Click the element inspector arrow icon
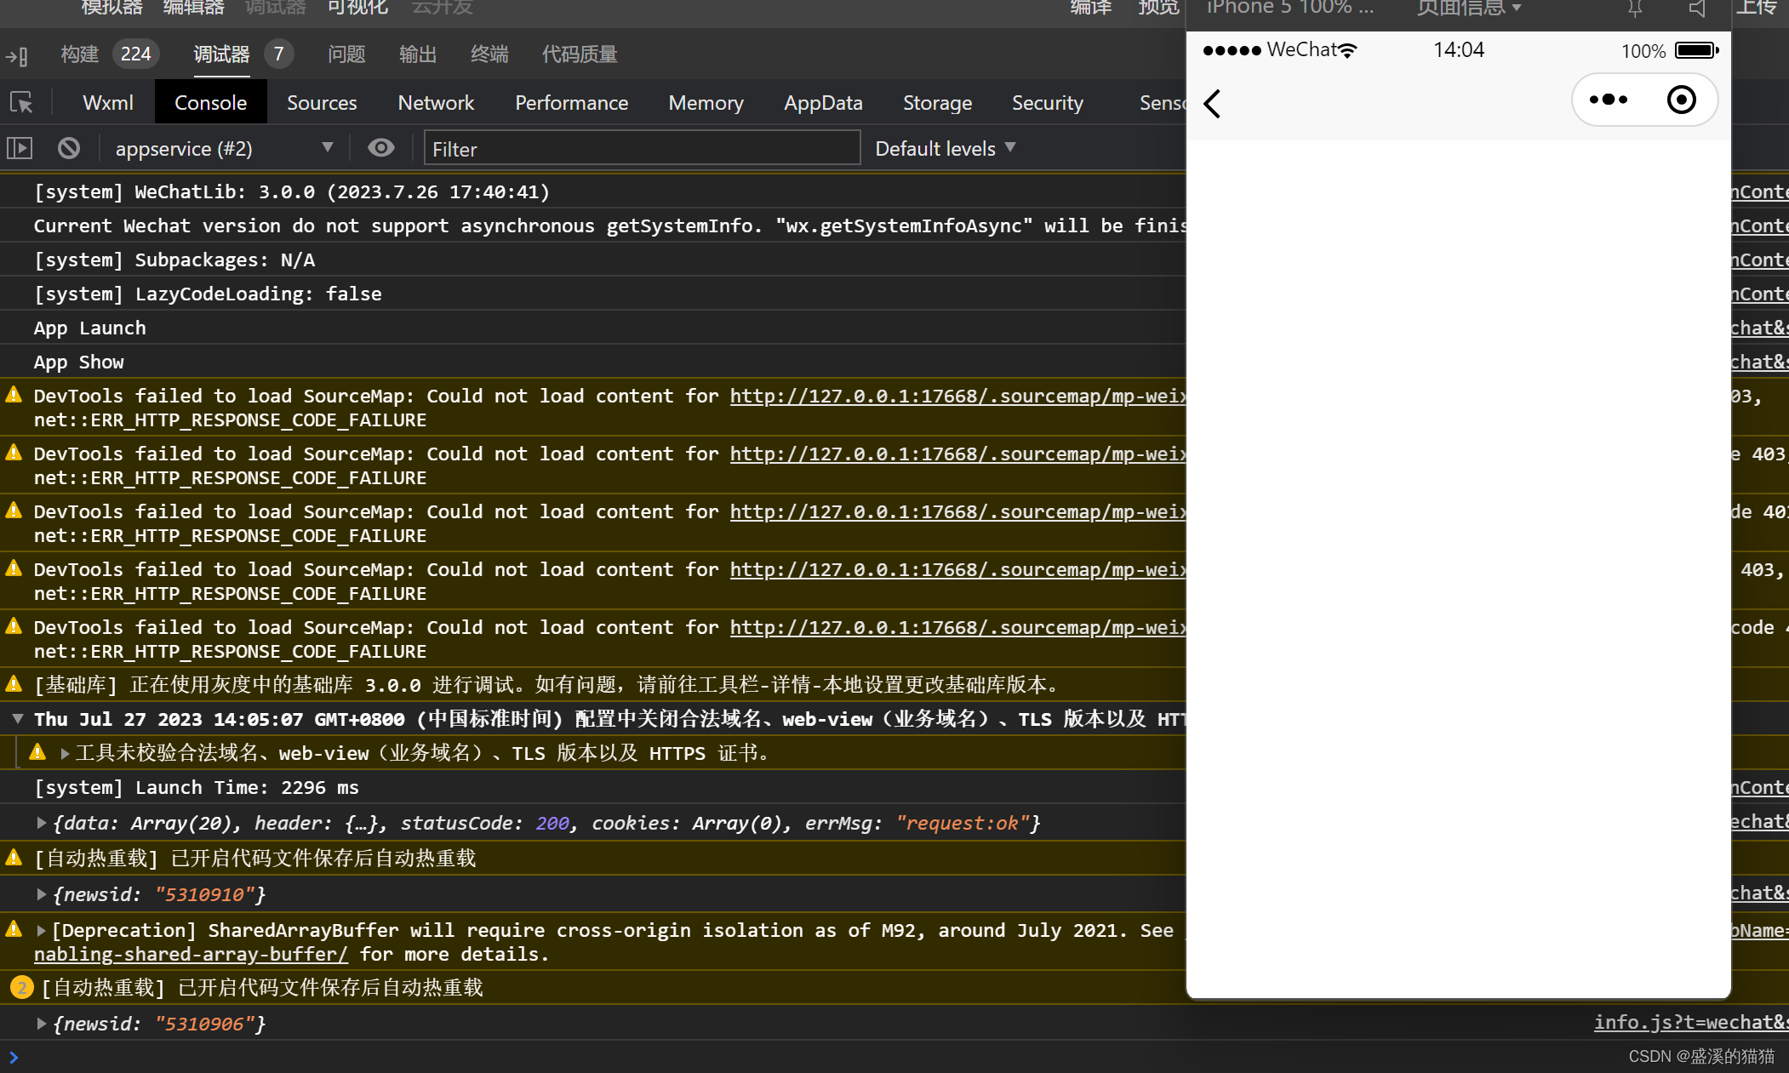The image size is (1789, 1073). [21, 103]
